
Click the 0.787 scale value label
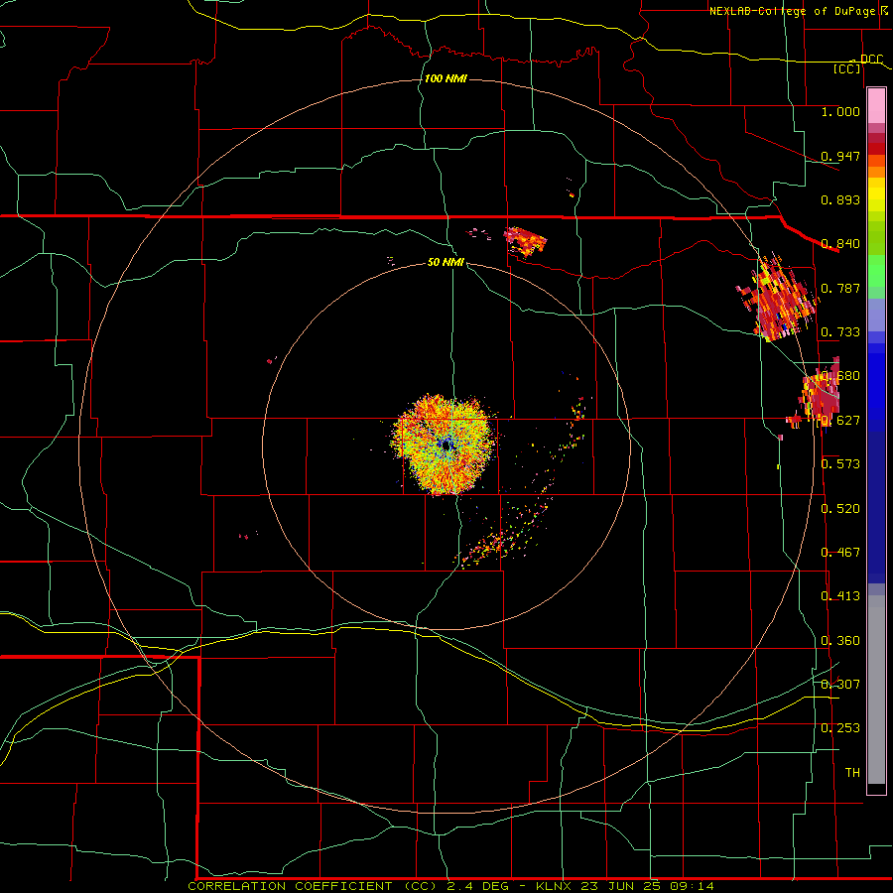pos(840,288)
